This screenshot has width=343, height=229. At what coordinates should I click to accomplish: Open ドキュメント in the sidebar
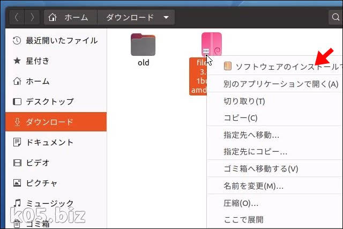click(x=56, y=142)
